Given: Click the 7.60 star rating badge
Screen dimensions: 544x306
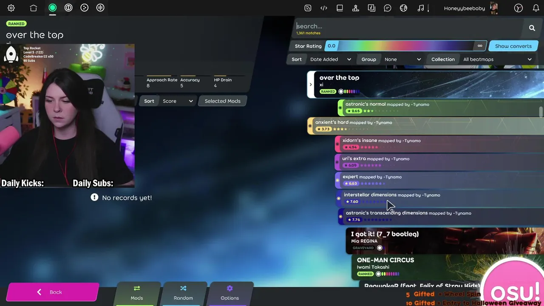Looking at the screenshot, I should point(352,202).
